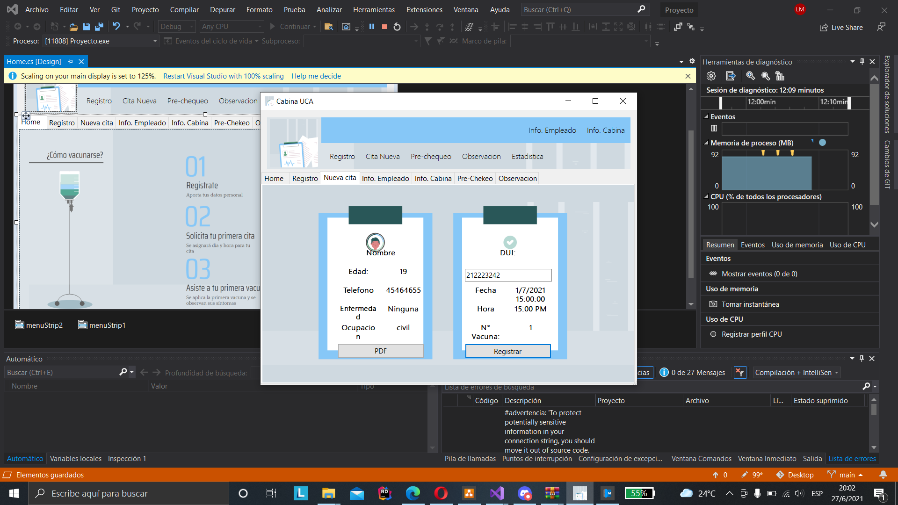Viewport: 898px width, 505px height.
Task: Open the Proceso Proyecto.exe dropdown
Action: pyautogui.click(x=101, y=41)
